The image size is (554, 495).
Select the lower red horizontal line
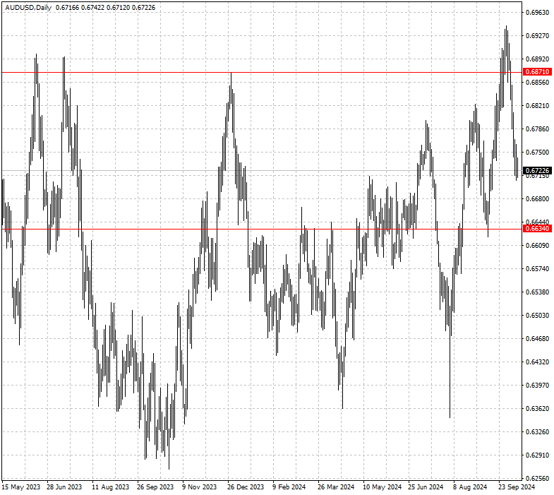[261, 229]
